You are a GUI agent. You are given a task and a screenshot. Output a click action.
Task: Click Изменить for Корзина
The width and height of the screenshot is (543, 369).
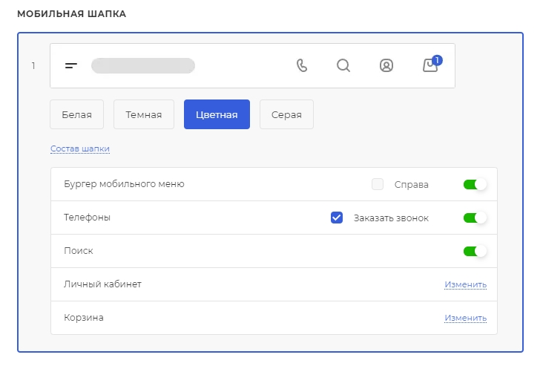[466, 318]
